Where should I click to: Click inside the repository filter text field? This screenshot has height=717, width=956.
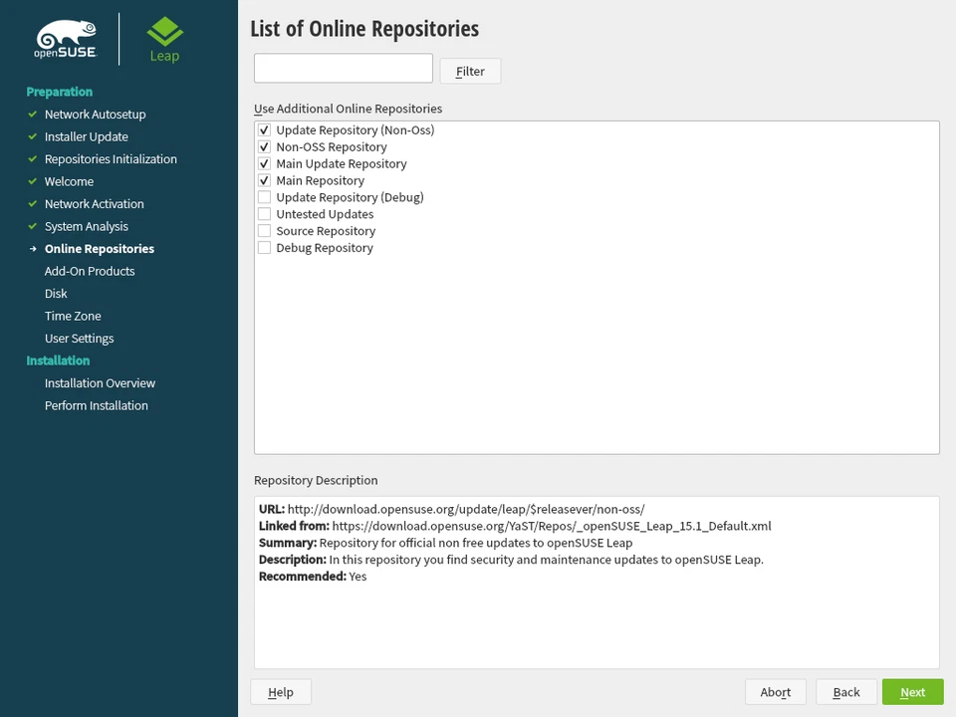343,68
